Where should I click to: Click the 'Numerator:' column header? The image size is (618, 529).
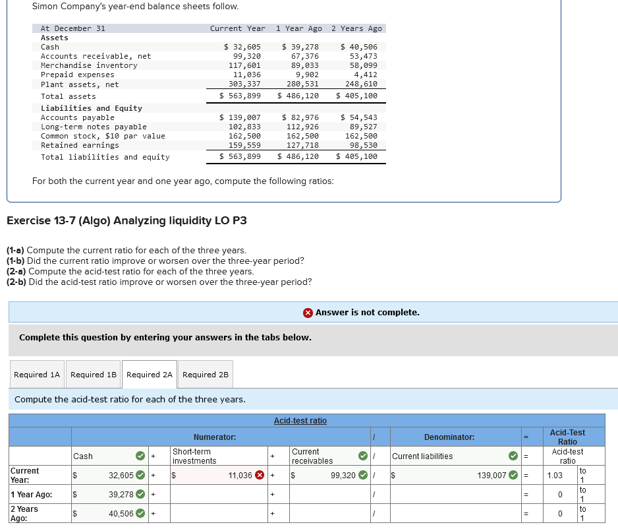pos(215,437)
